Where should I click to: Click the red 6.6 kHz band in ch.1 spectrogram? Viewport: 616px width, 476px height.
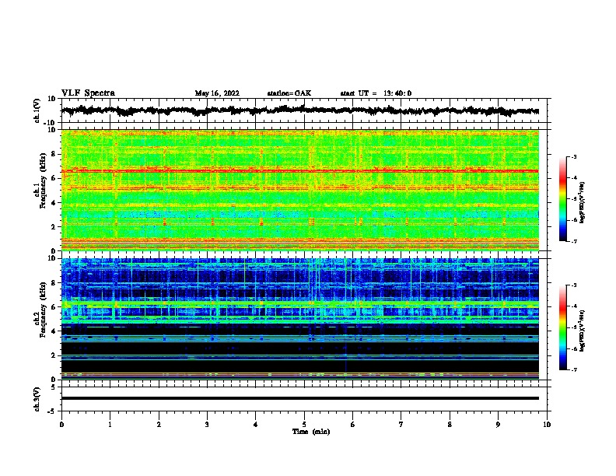point(299,171)
